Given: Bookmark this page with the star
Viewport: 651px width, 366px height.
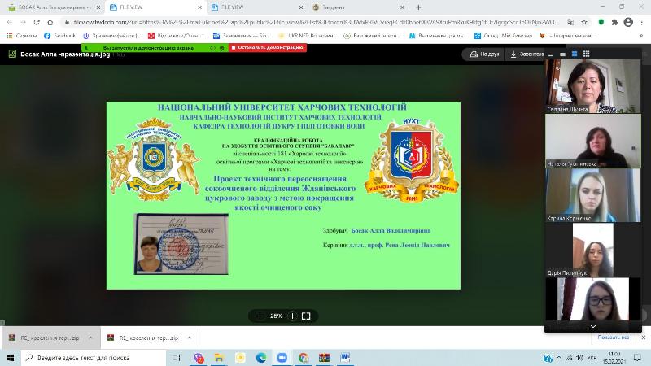Looking at the screenshot, I should coord(584,22).
